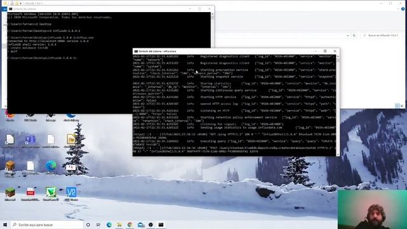
Task: Open the Windows Start menu
Action: coord(5,225)
